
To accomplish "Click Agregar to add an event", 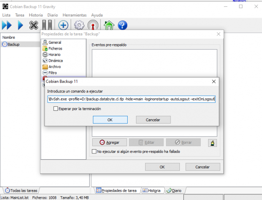I will tap(109, 142).
